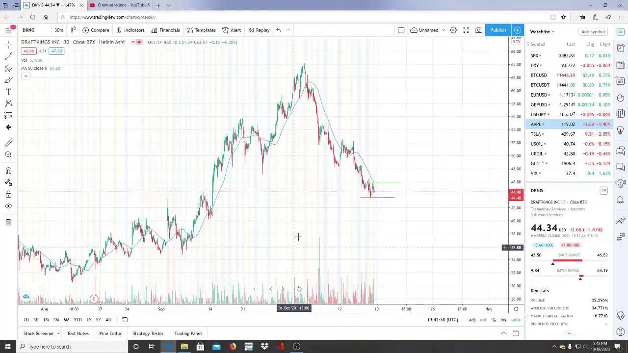Toggle the log scale option
Viewport: 628px width, 353px height.
tap(503, 320)
